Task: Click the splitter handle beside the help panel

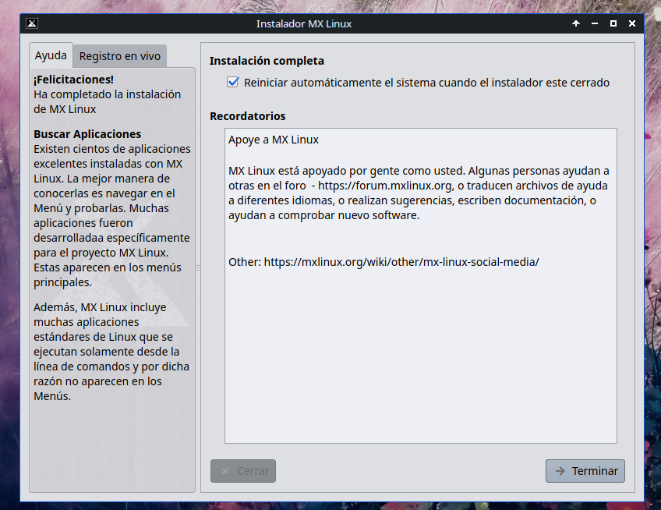Action: pyautogui.click(x=198, y=267)
